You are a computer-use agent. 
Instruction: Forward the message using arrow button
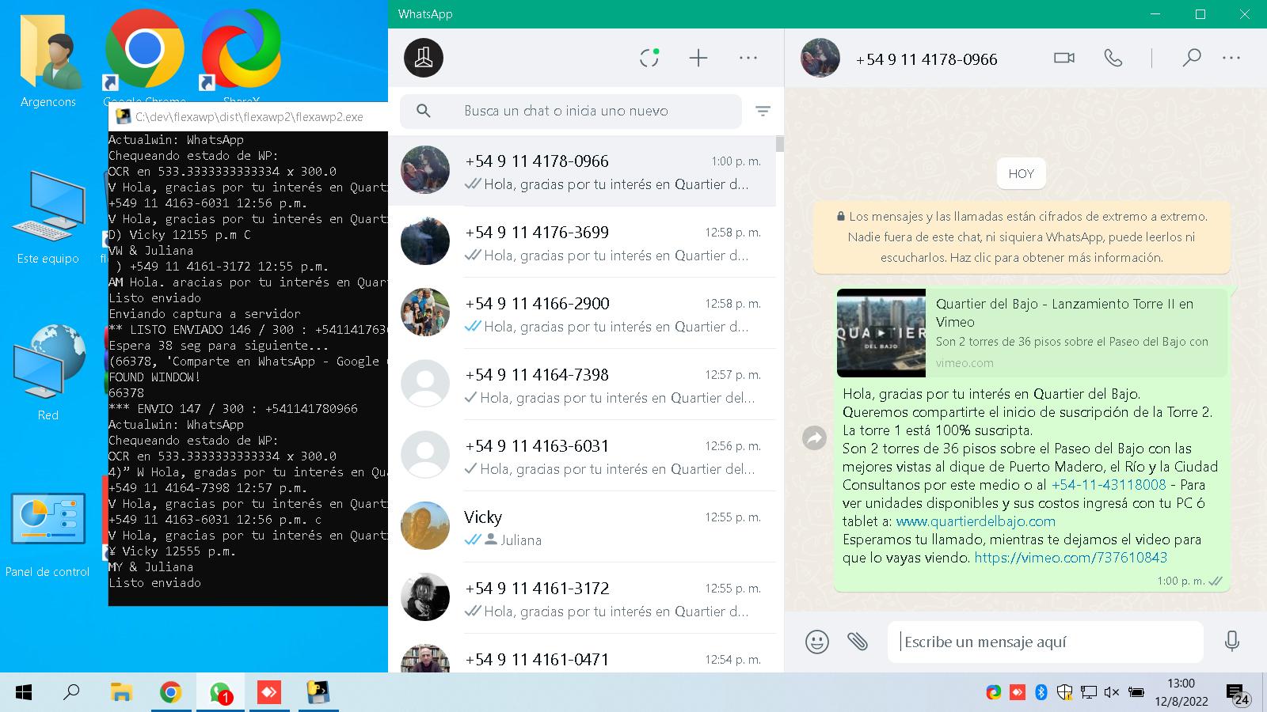click(814, 437)
